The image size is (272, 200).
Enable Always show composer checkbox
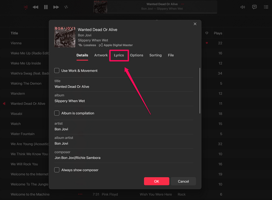[57, 170]
